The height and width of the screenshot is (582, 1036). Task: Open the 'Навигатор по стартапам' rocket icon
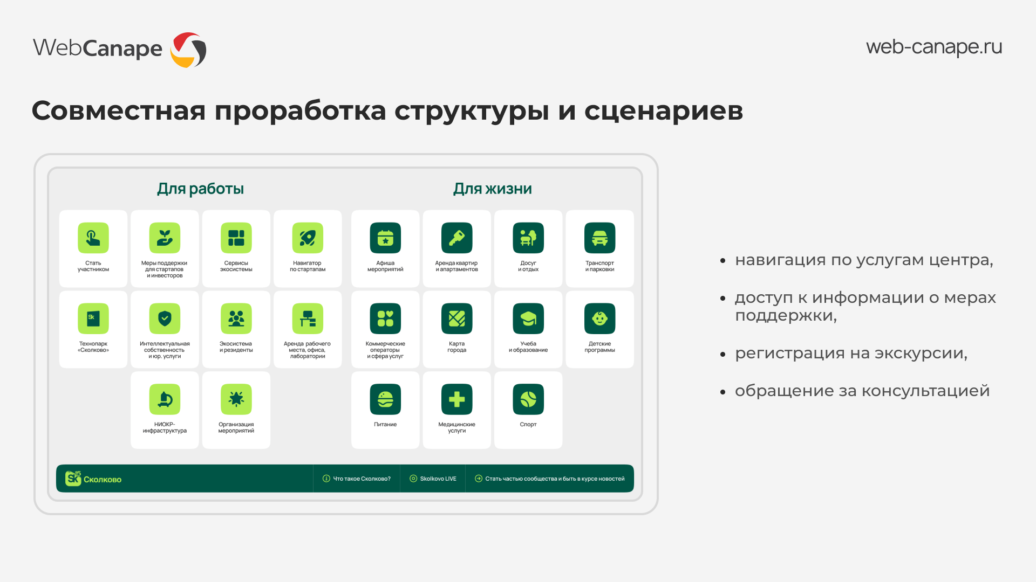click(x=308, y=238)
